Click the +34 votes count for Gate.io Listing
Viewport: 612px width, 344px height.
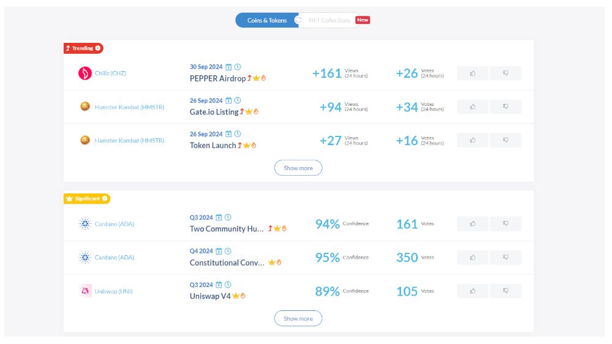tap(407, 107)
